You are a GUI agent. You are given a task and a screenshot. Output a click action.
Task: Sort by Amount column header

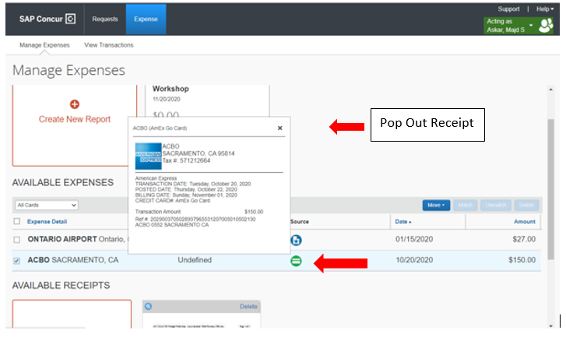525,222
